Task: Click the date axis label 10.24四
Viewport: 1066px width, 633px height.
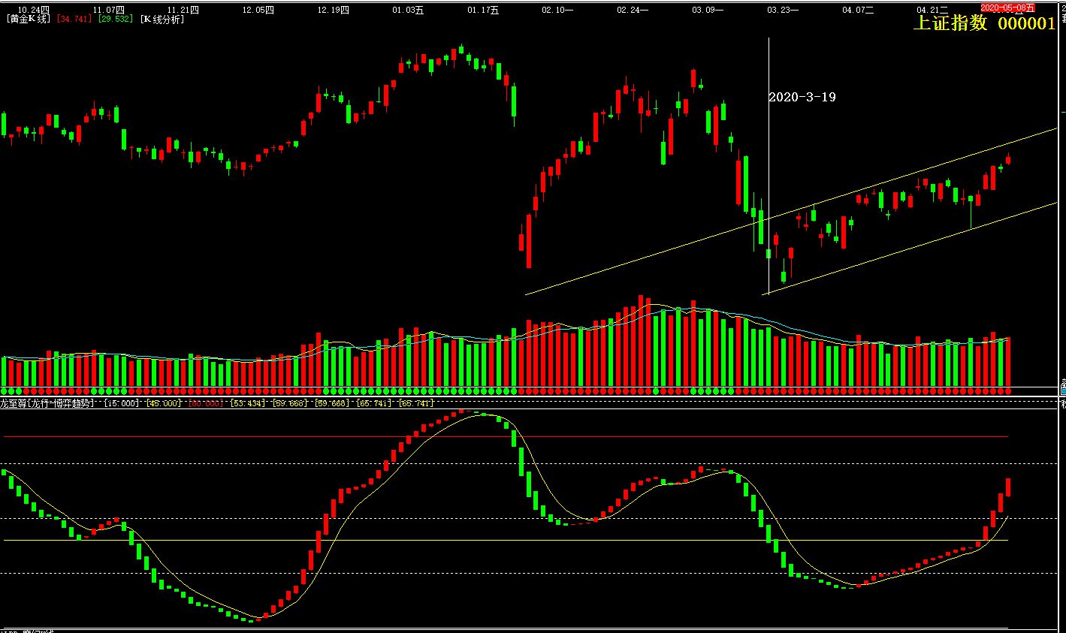Action: click(x=34, y=10)
